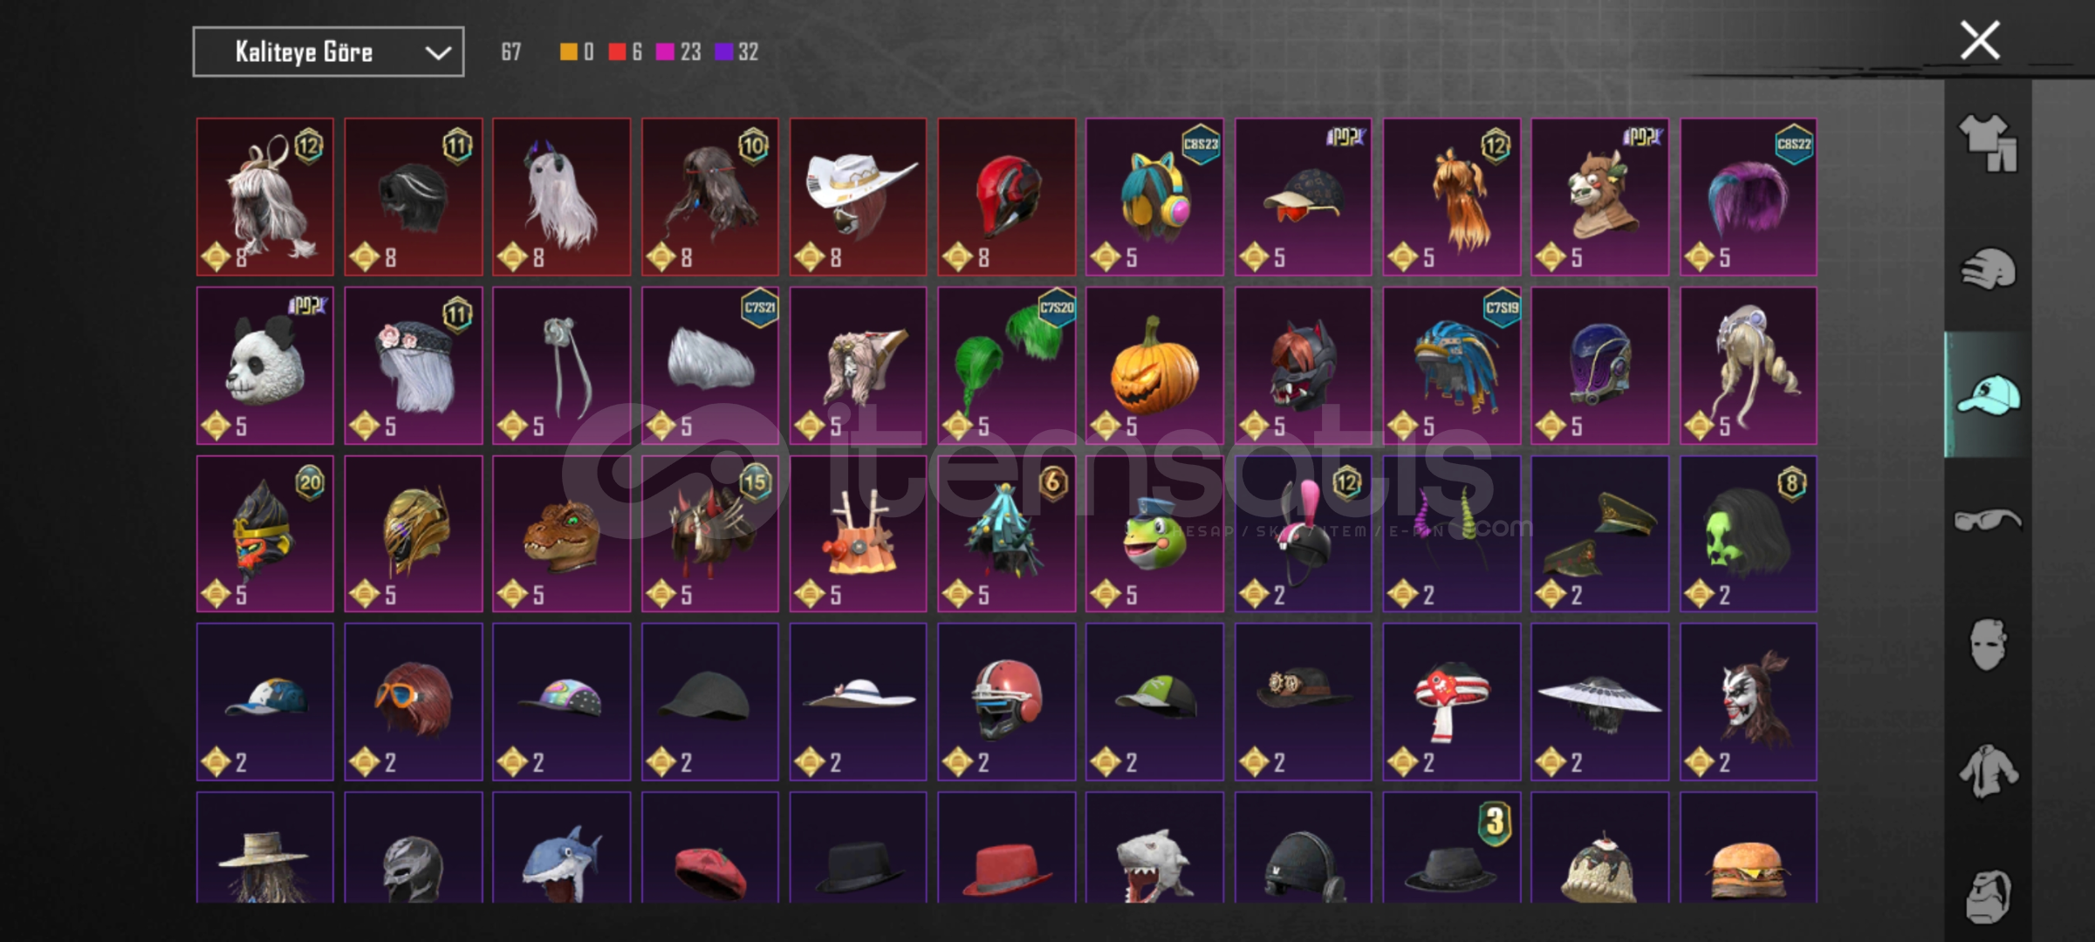Viewport: 2095px width, 942px height.
Task: Pick the green frog police head
Action: 1154,534
